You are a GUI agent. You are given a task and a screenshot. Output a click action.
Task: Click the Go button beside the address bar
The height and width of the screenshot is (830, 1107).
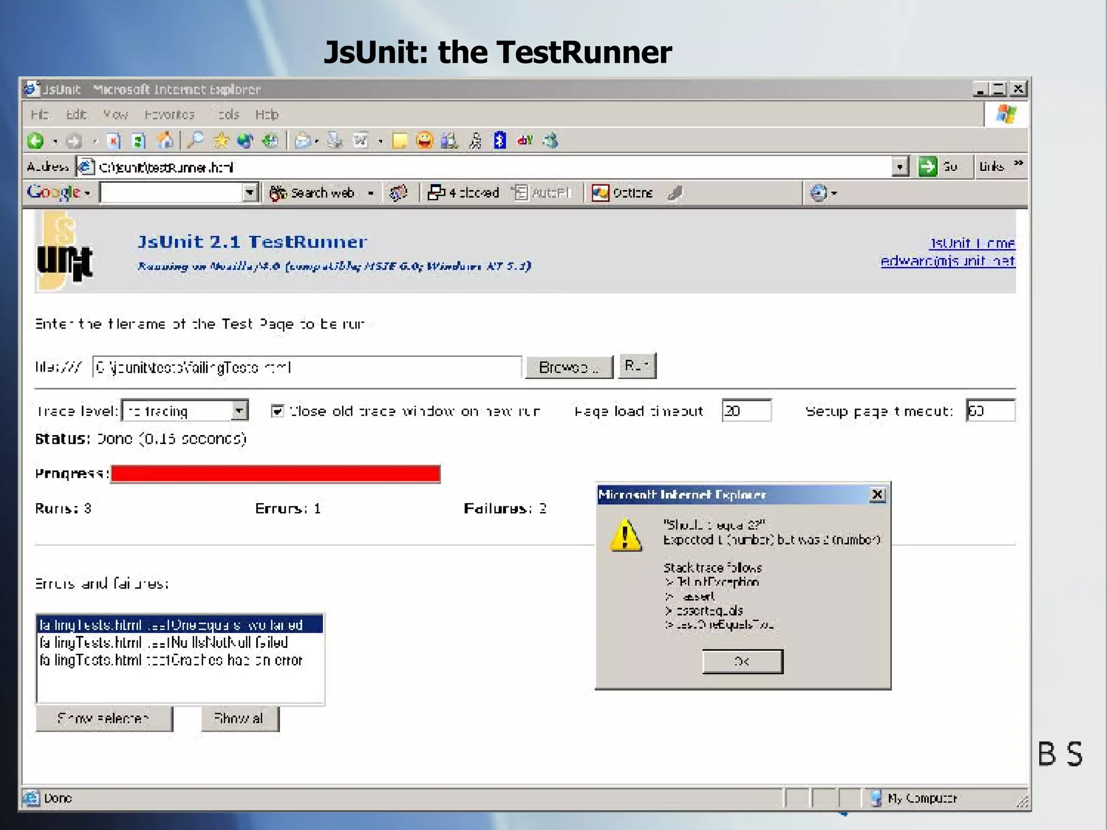pos(939,166)
